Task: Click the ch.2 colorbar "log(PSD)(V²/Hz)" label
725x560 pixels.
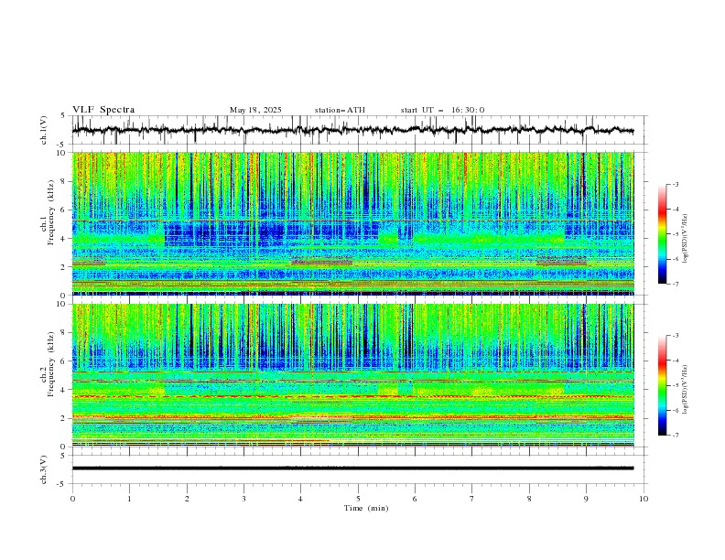Action: click(x=686, y=389)
